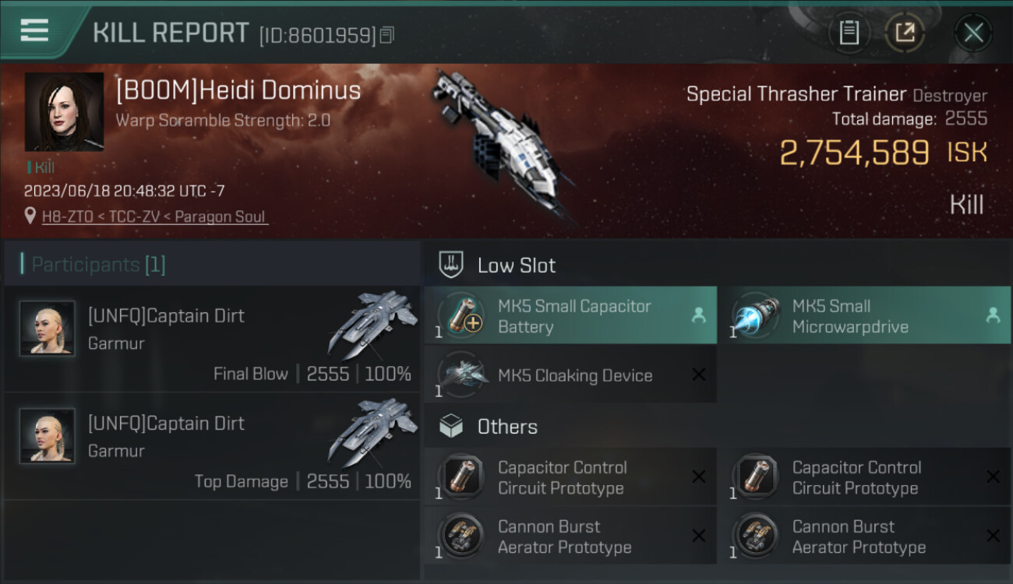This screenshot has width=1013, height=584.
Task: Click the Others section cube icon
Action: click(x=452, y=427)
